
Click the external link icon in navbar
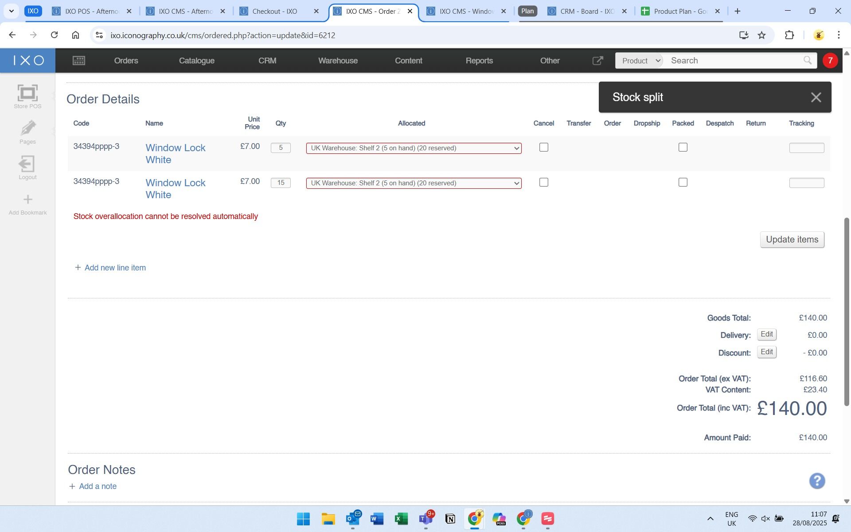click(597, 61)
